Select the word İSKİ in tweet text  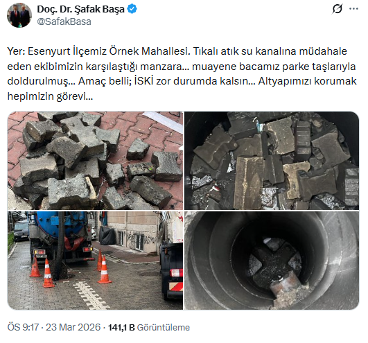(x=144, y=81)
